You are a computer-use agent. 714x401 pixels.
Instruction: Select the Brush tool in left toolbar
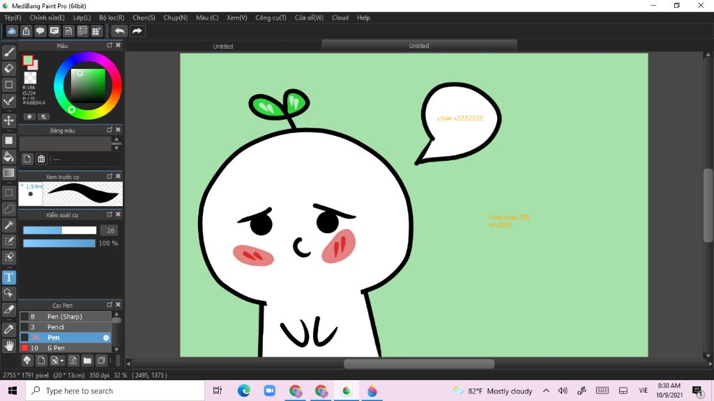tap(8, 52)
